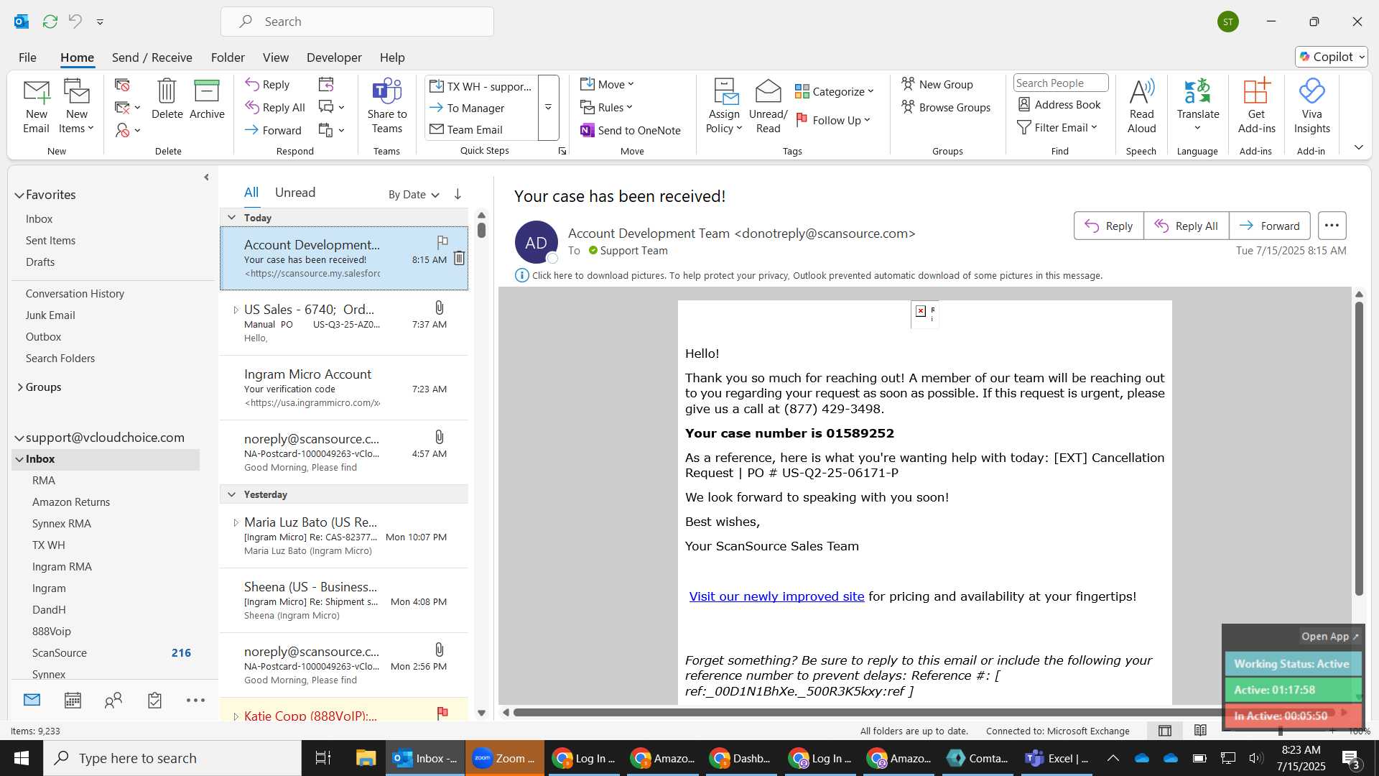Open File Explorer from taskbar

point(366,758)
